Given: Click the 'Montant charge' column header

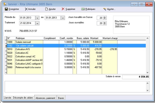Looking at the screenshot, I should pos(110,38).
